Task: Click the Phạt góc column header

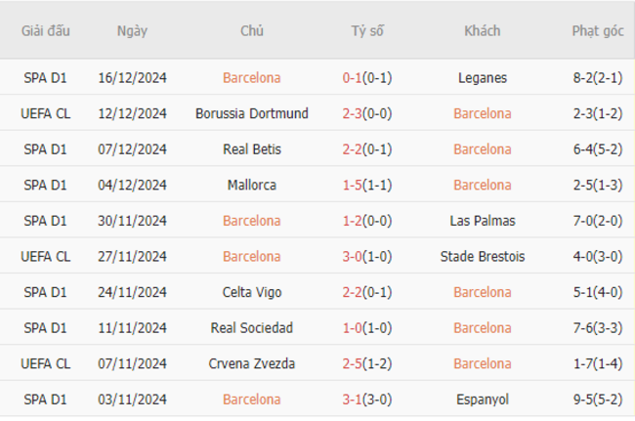Action: (598, 31)
